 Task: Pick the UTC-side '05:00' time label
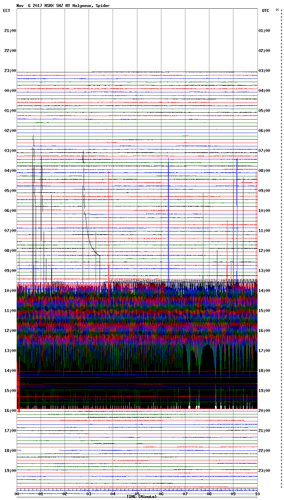(264, 111)
